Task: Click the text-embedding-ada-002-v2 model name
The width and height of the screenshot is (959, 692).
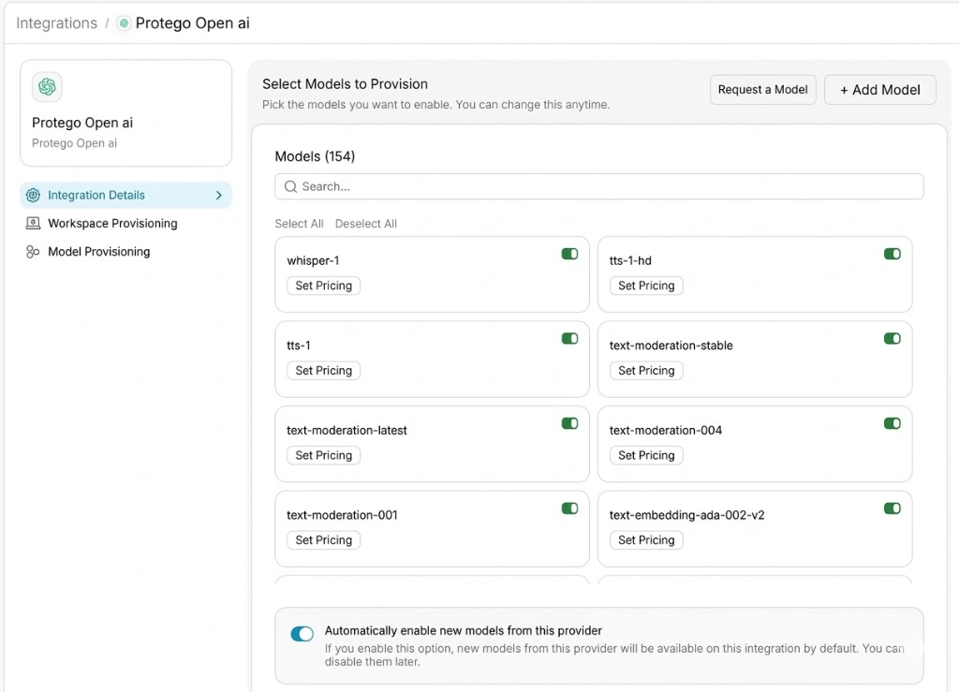Action: [x=686, y=515]
